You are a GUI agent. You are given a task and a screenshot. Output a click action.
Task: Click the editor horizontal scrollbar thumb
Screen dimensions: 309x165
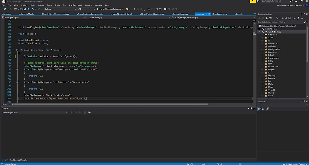pos(110,104)
